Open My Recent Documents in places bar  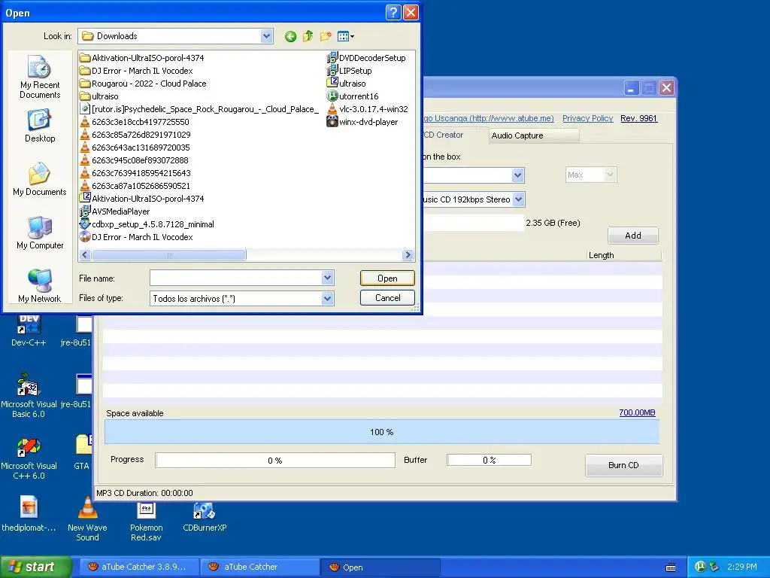(x=40, y=78)
